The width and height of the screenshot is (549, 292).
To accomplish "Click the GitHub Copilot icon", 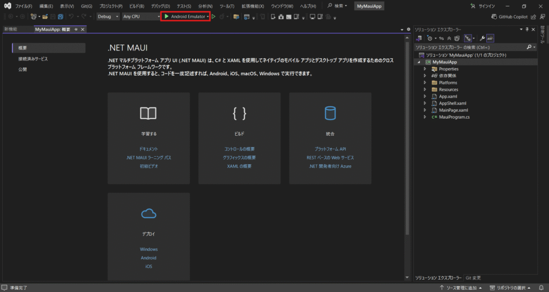I will (494, 17).
